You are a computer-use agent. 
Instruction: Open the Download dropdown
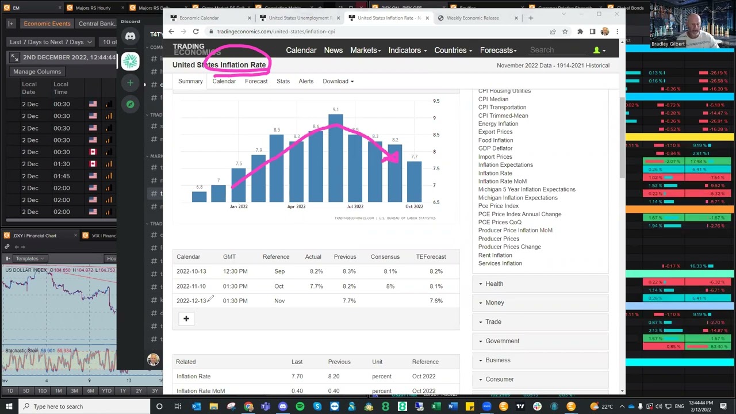tap(338, 82)
